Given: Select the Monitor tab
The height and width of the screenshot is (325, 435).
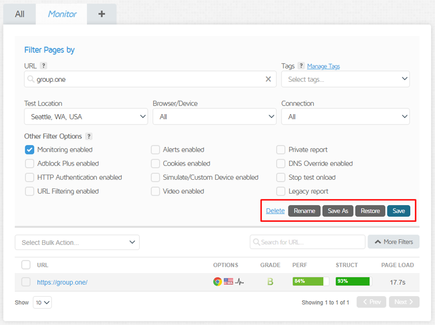Looking at the screenshot, I should [62, 14].
